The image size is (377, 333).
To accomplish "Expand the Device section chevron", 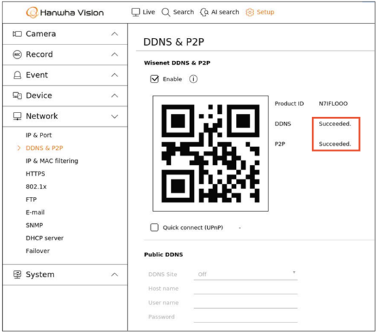I will click(x=115, y=96).
